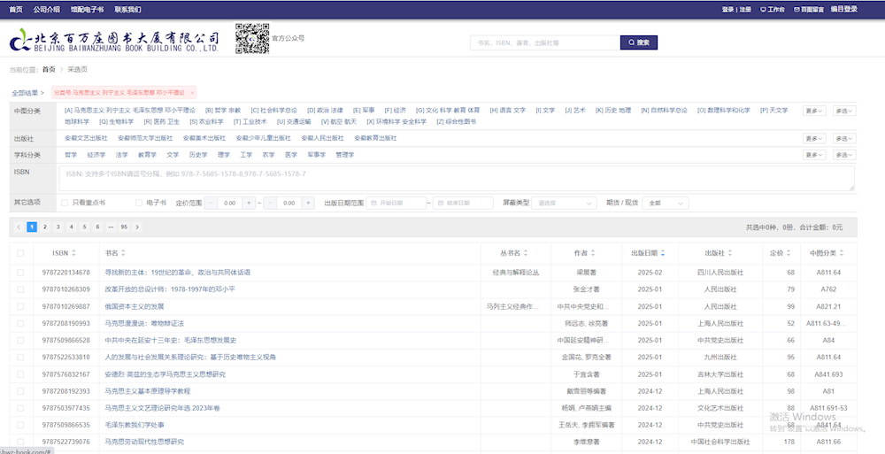Open the 期货/现货 全部 dropdown
This screenshot has height=454, width=885.
(x=665, y=203)
